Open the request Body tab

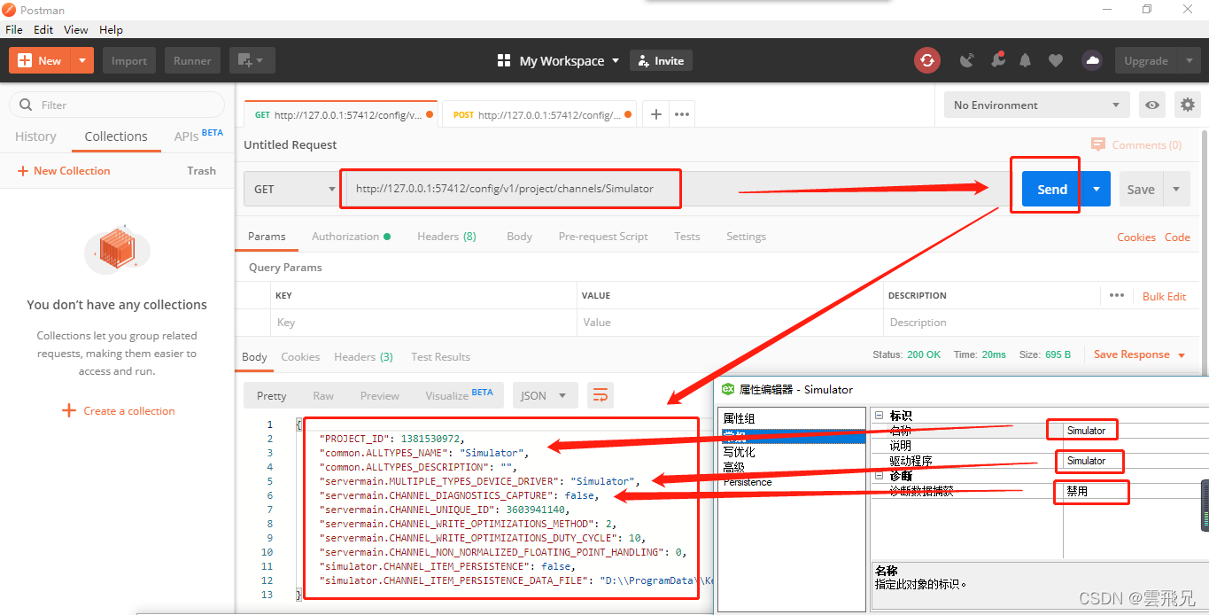(519, 237)
